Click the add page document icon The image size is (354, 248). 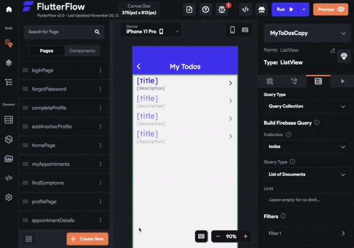pos(189,10)
